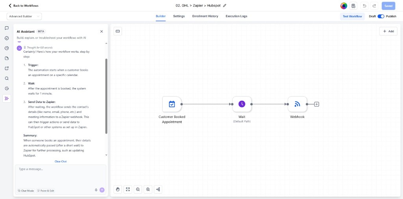Go Back to Workflows

tap(24, 6)
